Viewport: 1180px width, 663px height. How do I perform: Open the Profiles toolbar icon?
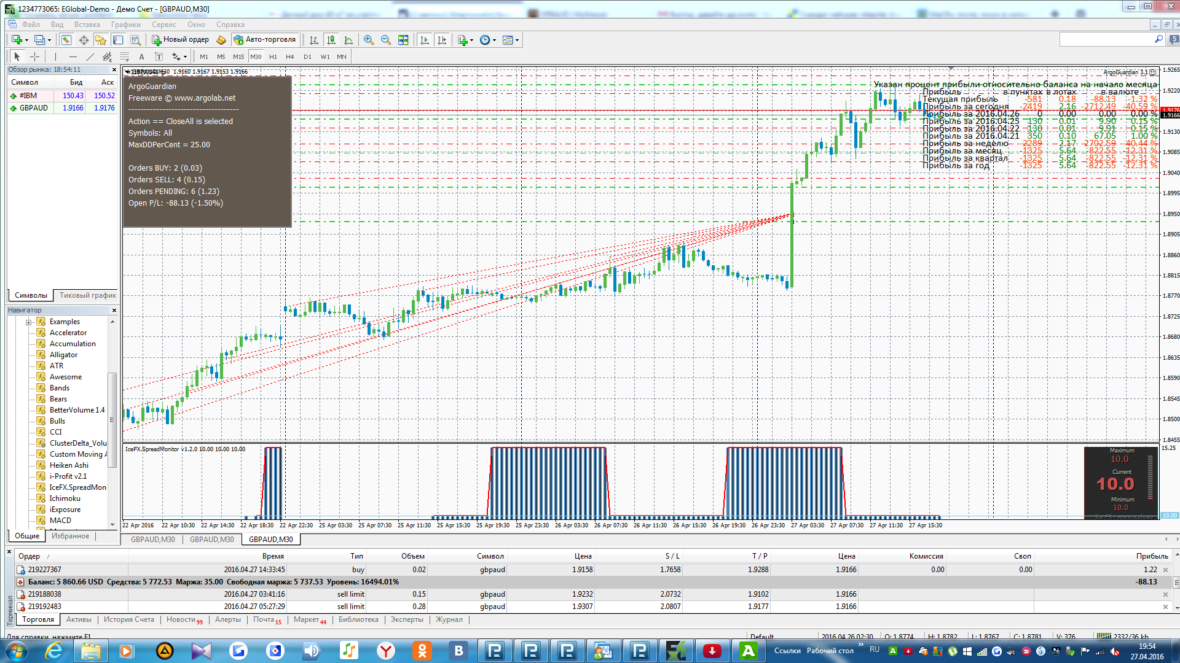(x=39, y=40)
